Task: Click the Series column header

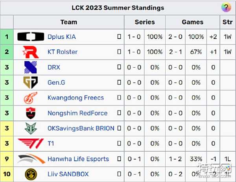Action: 144,22
